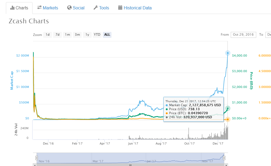Image resolution: width=271 pixels, height=166 pixels.
Task: Click the $1 000M market cap axis label
Action: (x=23, y=87)
